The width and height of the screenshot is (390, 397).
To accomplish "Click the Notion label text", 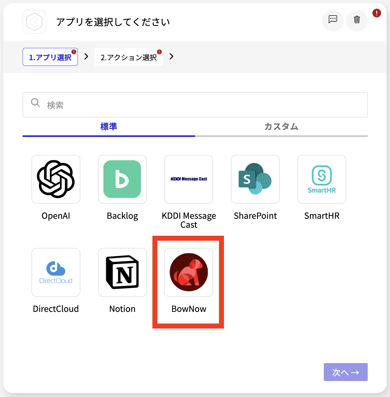I will [x=122, y=309].
